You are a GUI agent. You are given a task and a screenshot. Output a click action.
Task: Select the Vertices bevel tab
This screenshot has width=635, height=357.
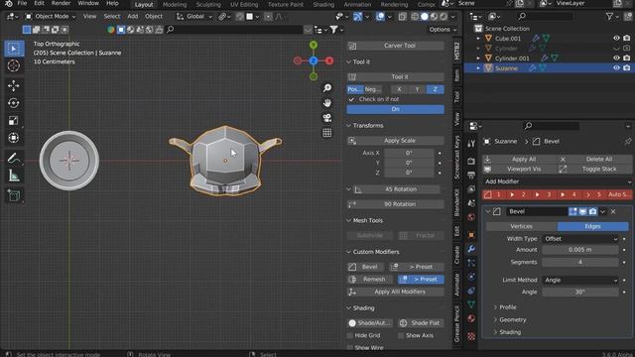click(521, 226)
